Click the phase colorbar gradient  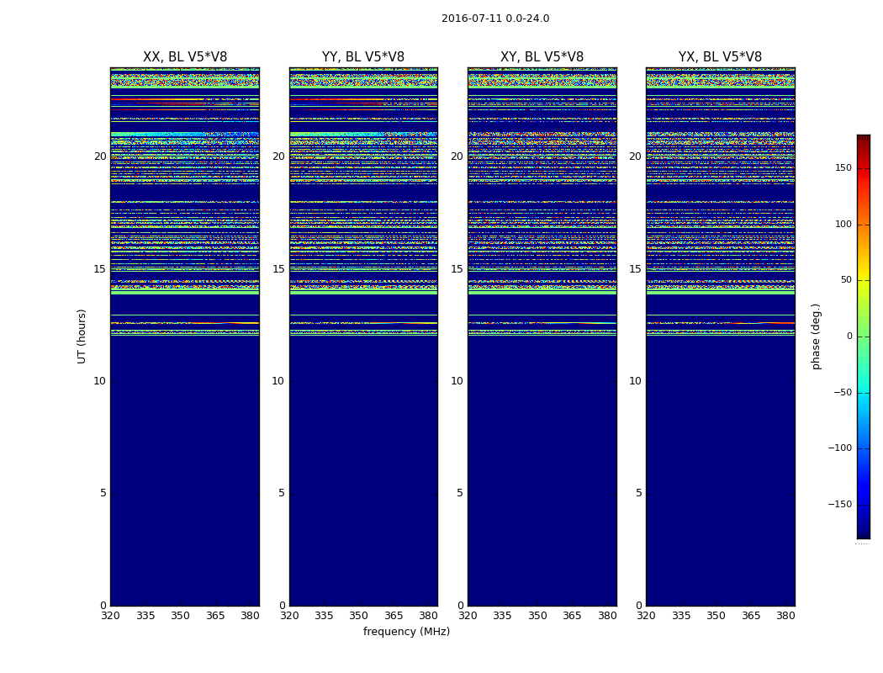(864, 336)
